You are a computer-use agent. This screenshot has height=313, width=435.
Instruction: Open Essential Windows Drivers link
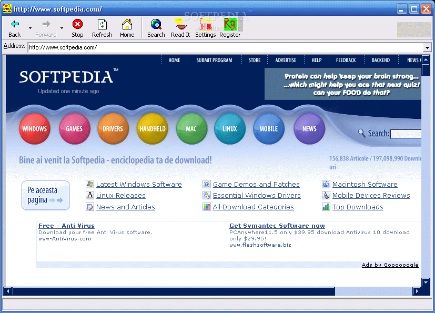257,196
